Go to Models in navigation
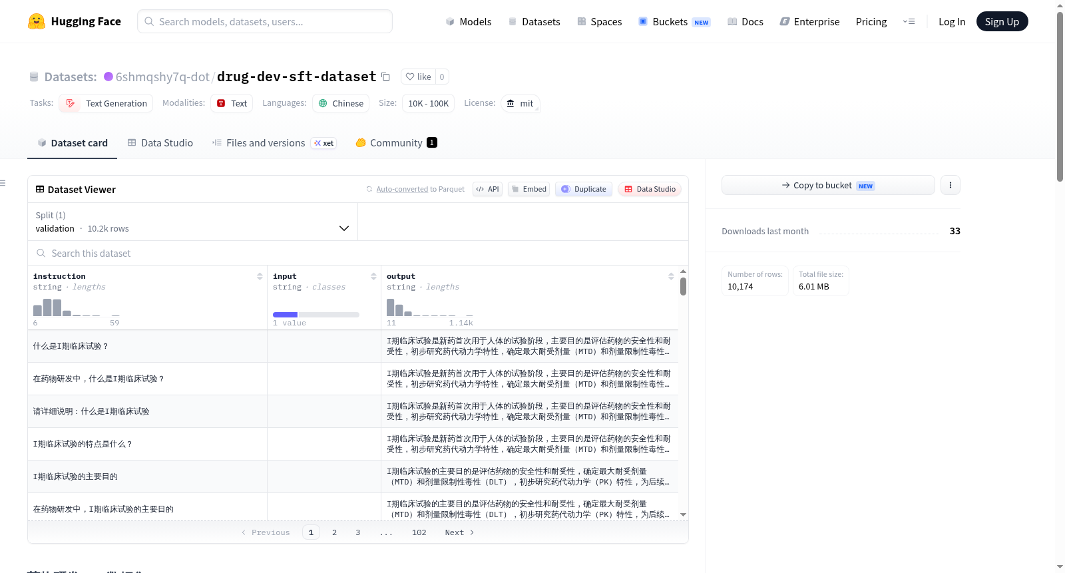Image resolution: width=1065 pixels, height=573 pixels. pyautogui.click(x=469, y=22)
